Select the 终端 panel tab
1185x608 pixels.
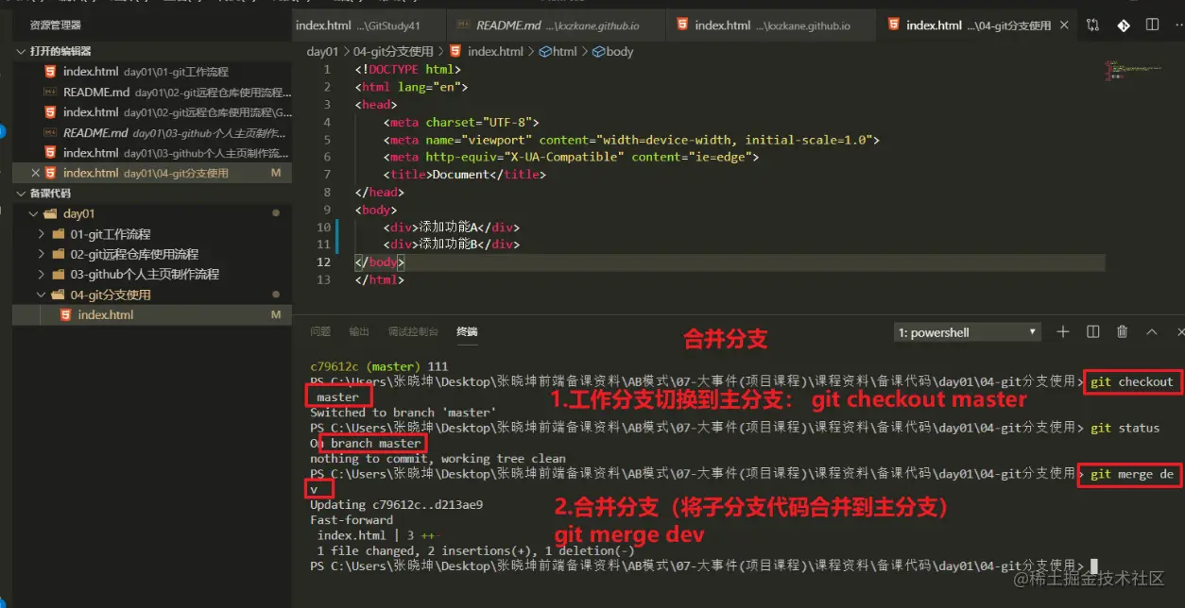click(x=467, y=331)
